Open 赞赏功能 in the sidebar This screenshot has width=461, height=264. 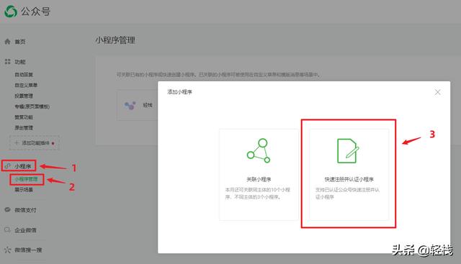[x=24, y=117]
